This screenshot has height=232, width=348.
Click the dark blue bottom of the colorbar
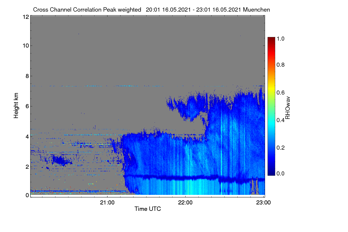(x=271, y=173)
